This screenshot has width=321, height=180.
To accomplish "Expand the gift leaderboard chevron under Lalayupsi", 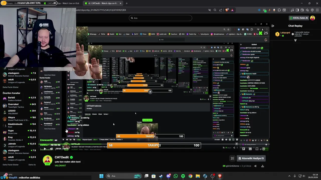I will [x=295, y=40].
